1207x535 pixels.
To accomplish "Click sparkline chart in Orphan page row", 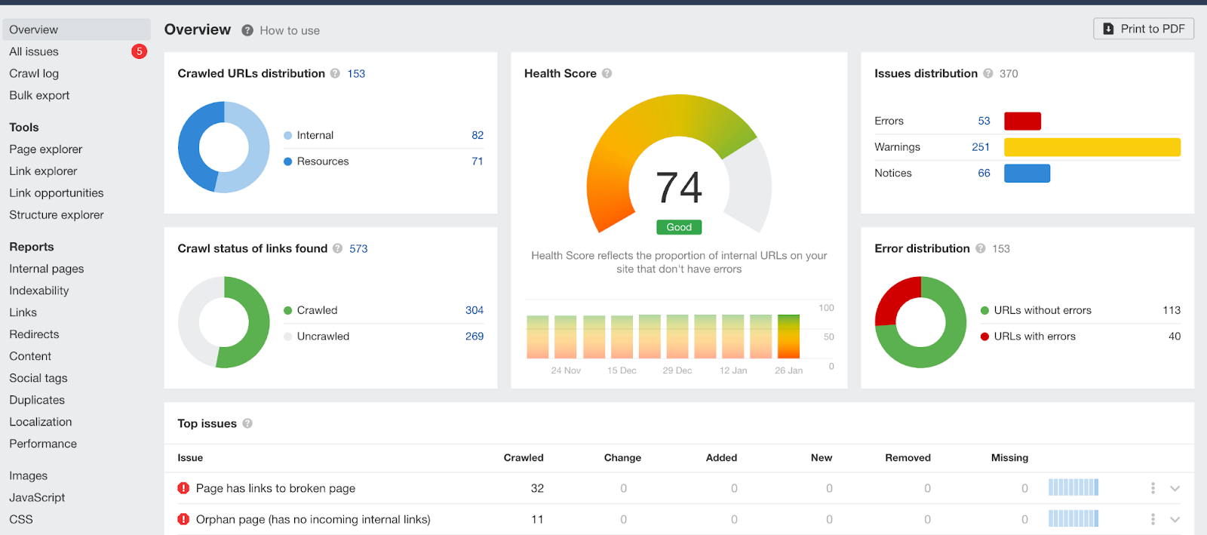I will point(1073,518).
